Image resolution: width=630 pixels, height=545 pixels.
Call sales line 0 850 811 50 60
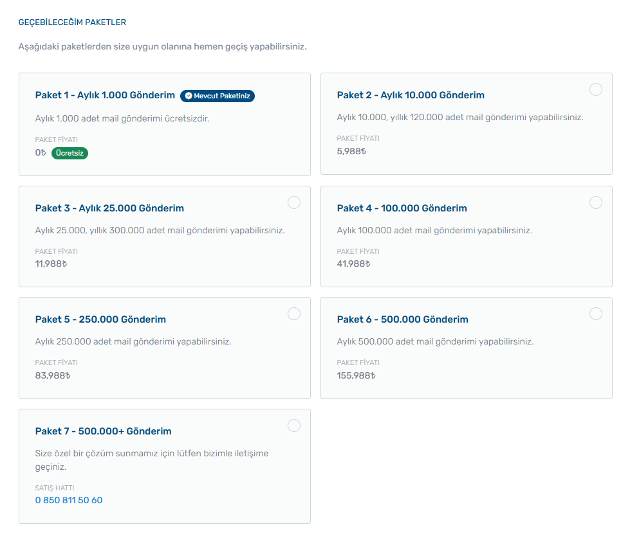[69, 500]
